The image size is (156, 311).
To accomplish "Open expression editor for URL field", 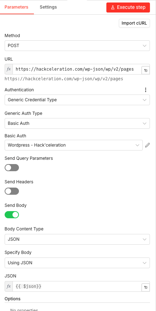I will (146, 70).
